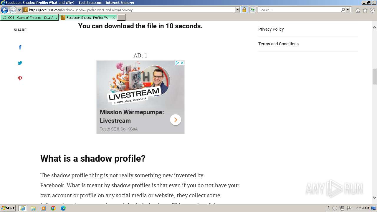Click the page scrollbar down arrow
The height and width of the screenshot is (212, 377).
(374, 198)
